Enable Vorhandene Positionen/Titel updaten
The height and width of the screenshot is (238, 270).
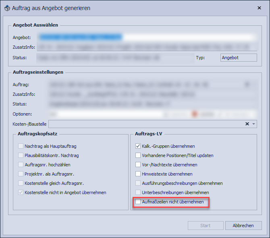[138, 155]
